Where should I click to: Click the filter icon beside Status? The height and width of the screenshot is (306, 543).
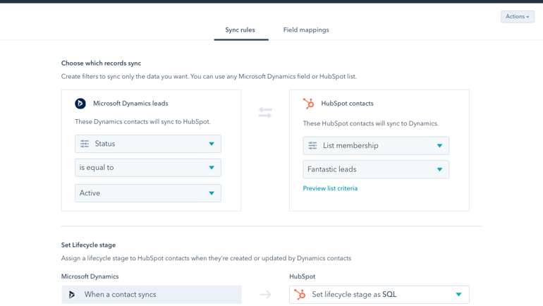[x=85, y=144]
